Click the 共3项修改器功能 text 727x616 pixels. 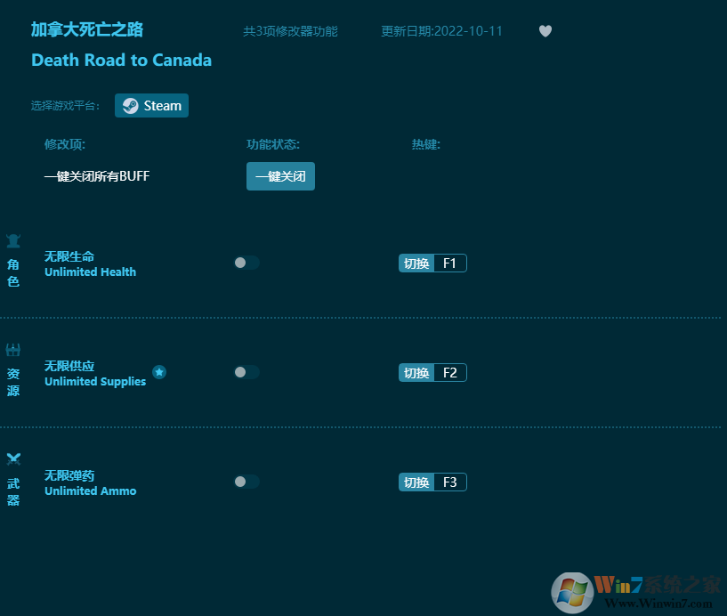pos(290,31)
